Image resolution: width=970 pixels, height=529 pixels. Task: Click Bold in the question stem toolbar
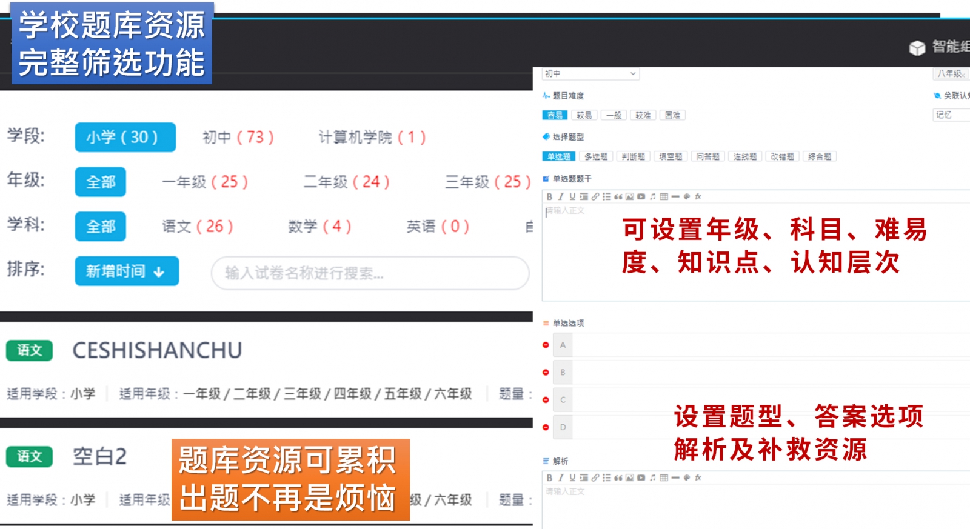(x=549, y=196)
